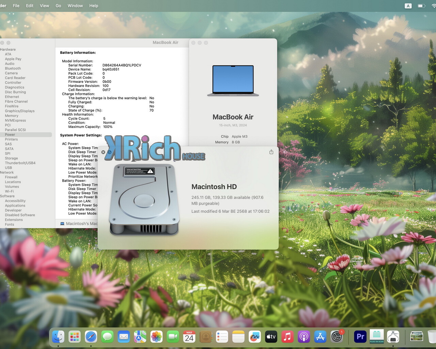The height and width of the screenshot is (349, 436).
Task: Open System Settings with badge in dock
Action: pyautogui.click(x=337, y=337)
